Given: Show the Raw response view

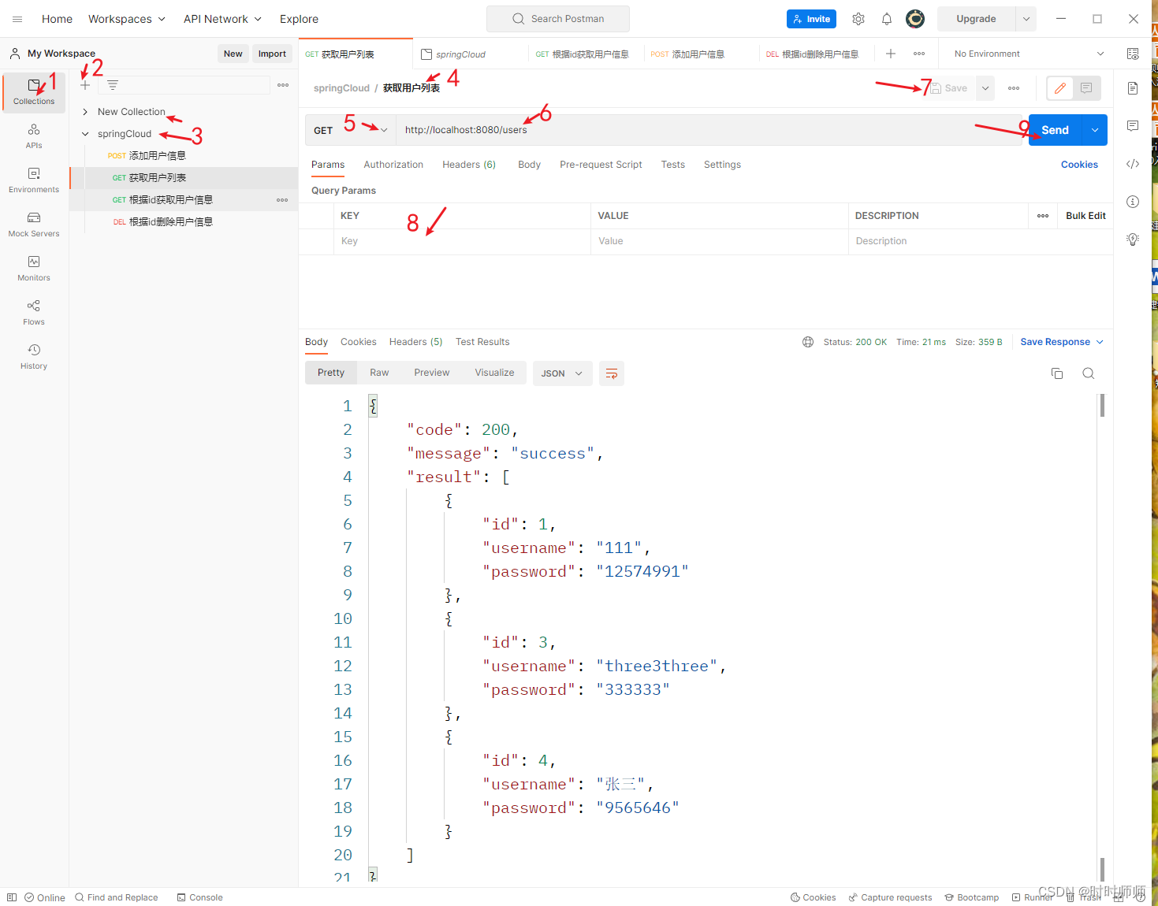Looking at the screenshot, I should point(379,373).
